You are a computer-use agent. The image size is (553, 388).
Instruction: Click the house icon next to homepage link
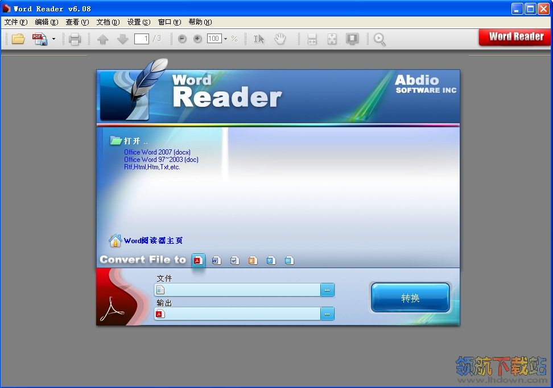coord(115,240)
